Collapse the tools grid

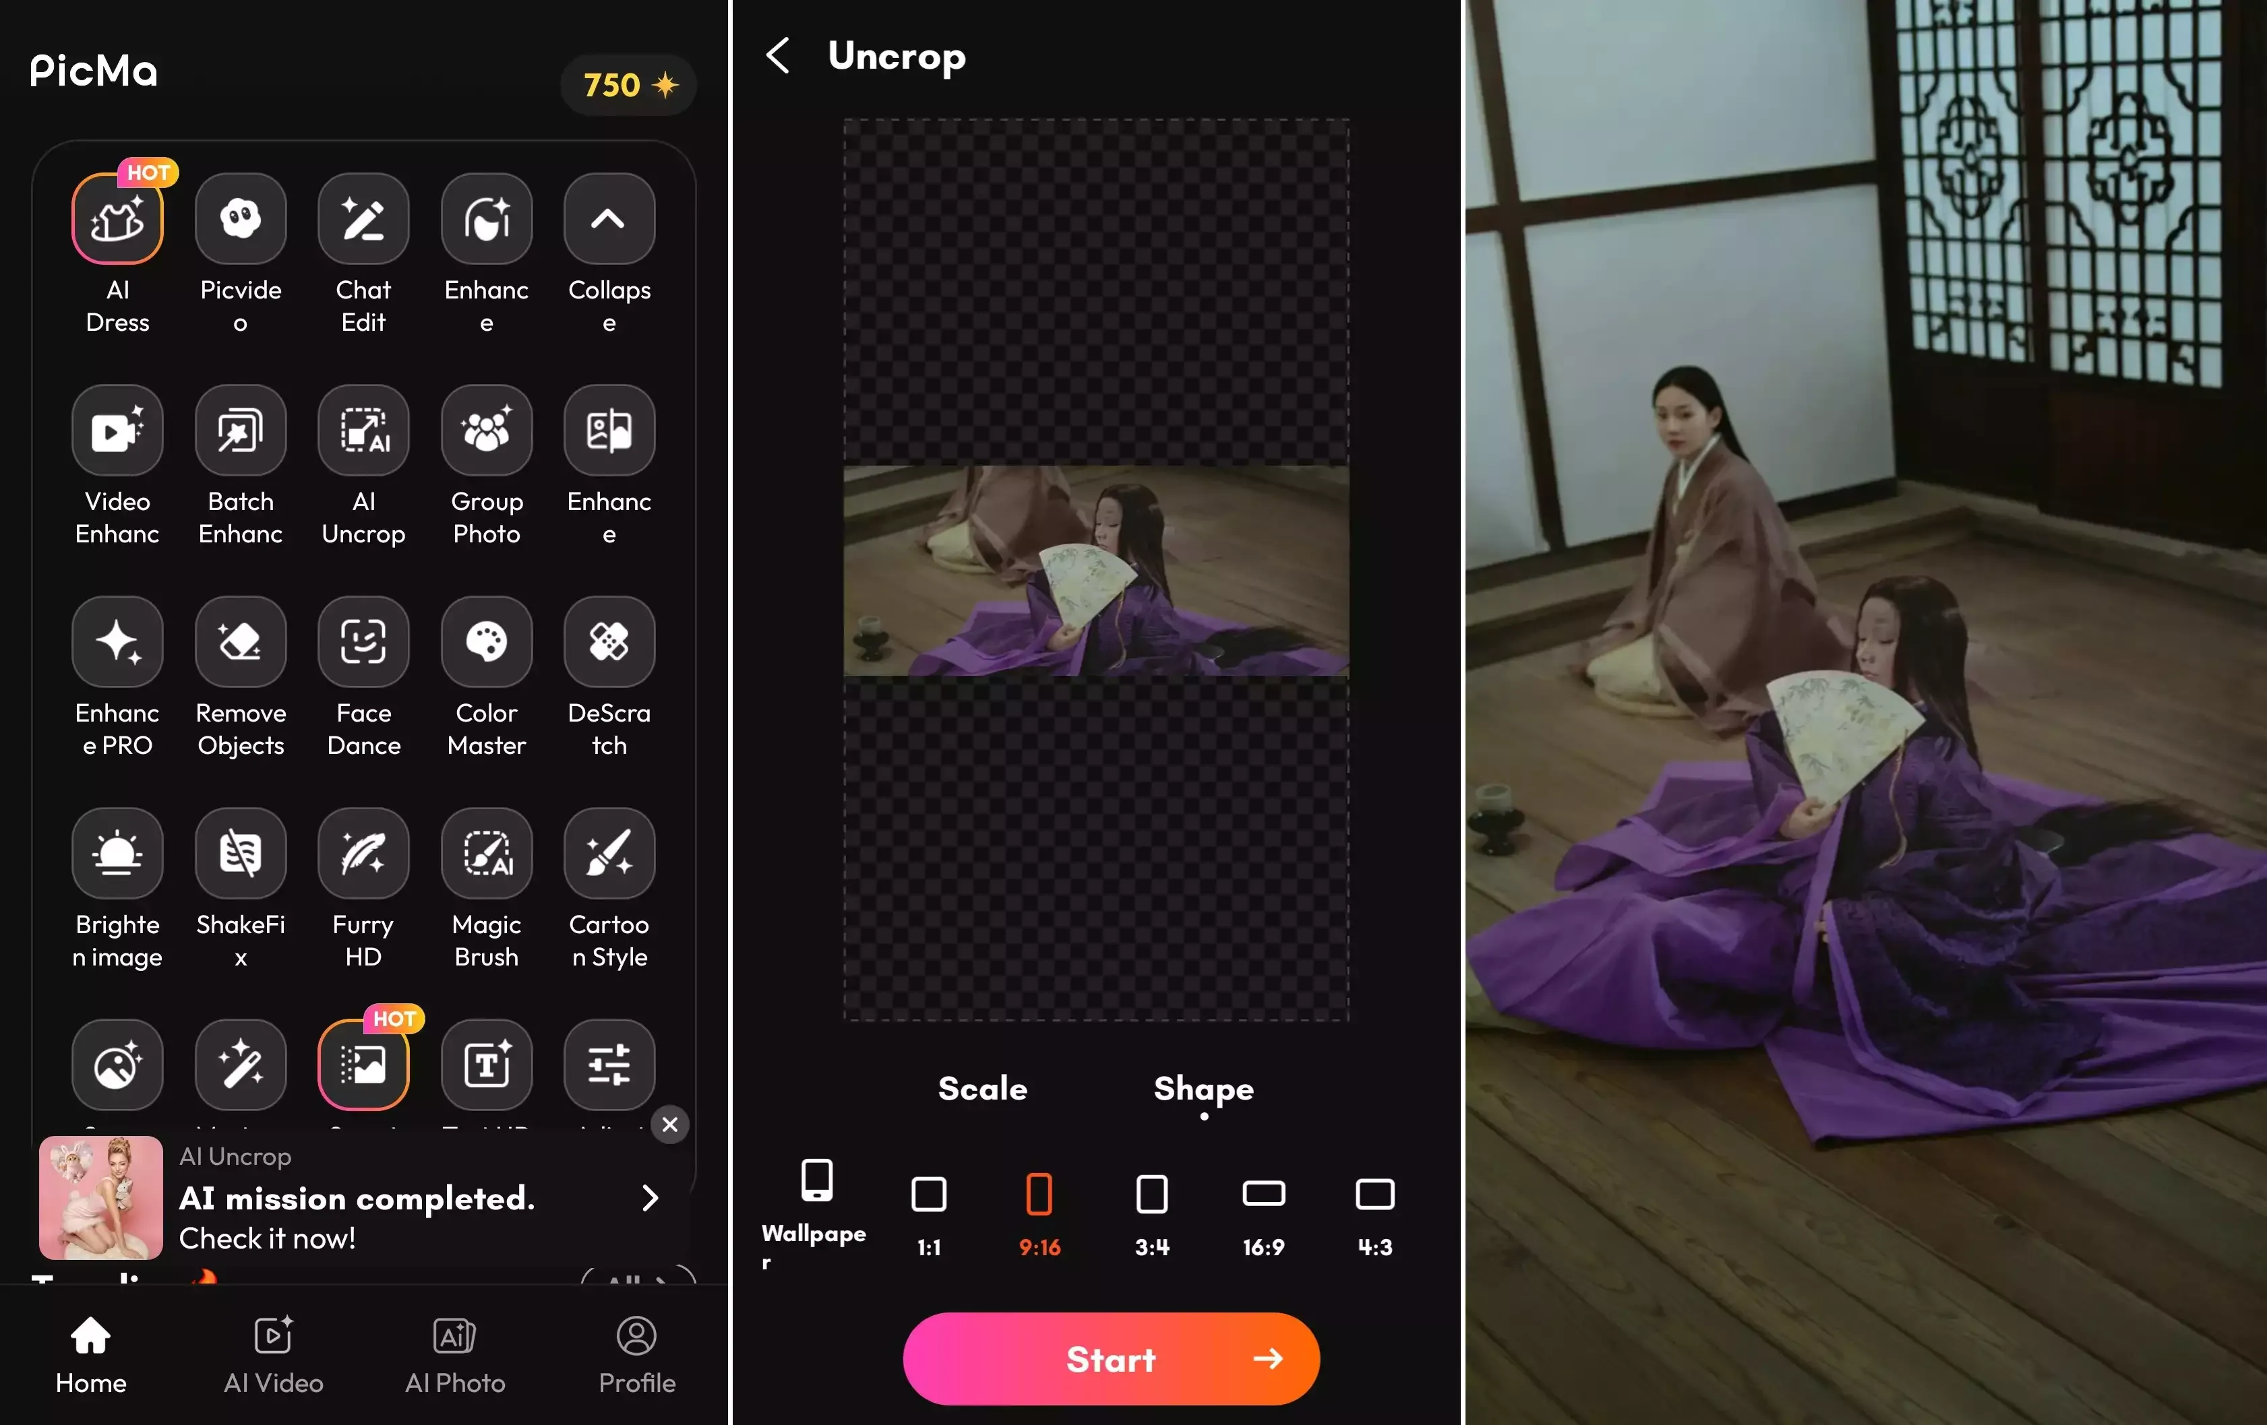[x=608, y=219]
